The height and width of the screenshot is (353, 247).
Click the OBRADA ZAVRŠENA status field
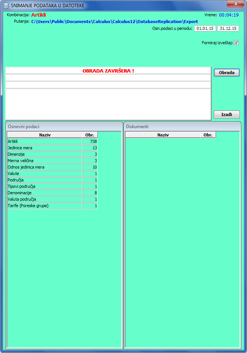coord(108,71)
